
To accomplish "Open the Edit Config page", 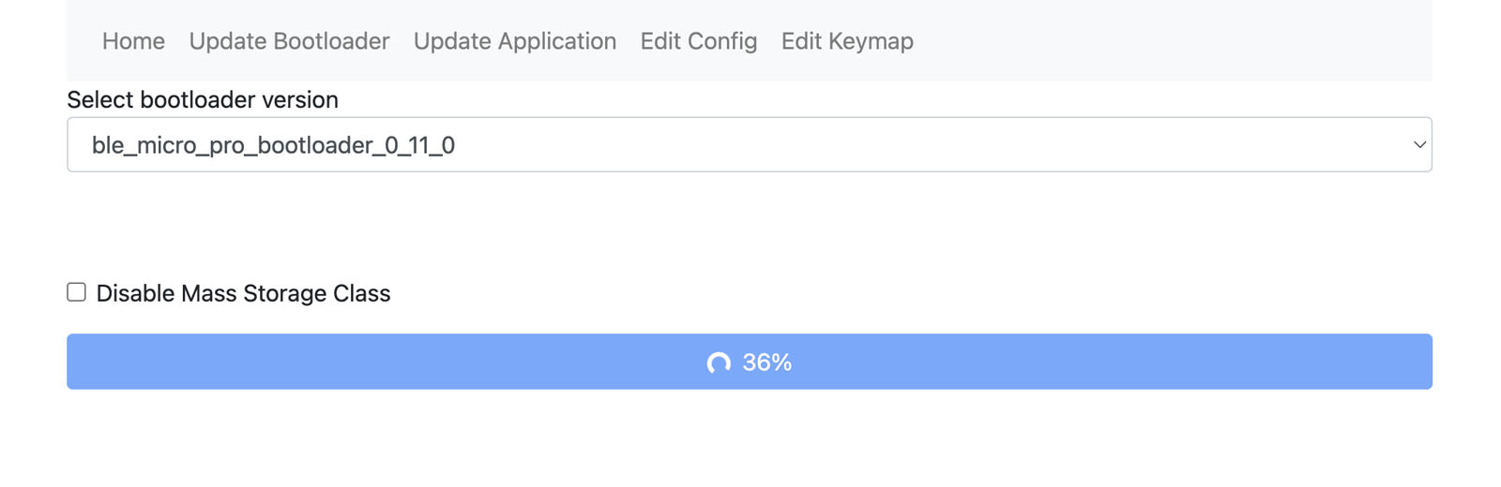I will (699, 41).
